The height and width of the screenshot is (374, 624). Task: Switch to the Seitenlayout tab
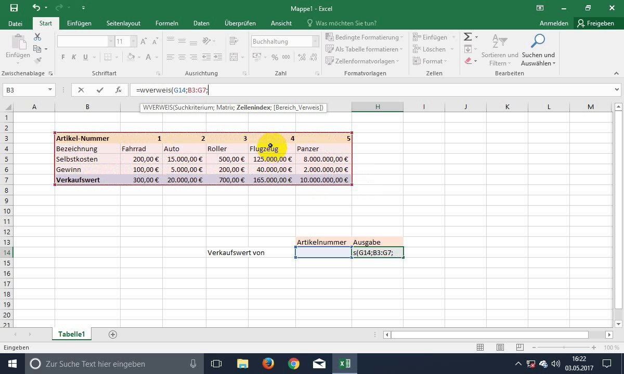click(x=123, y=23)
